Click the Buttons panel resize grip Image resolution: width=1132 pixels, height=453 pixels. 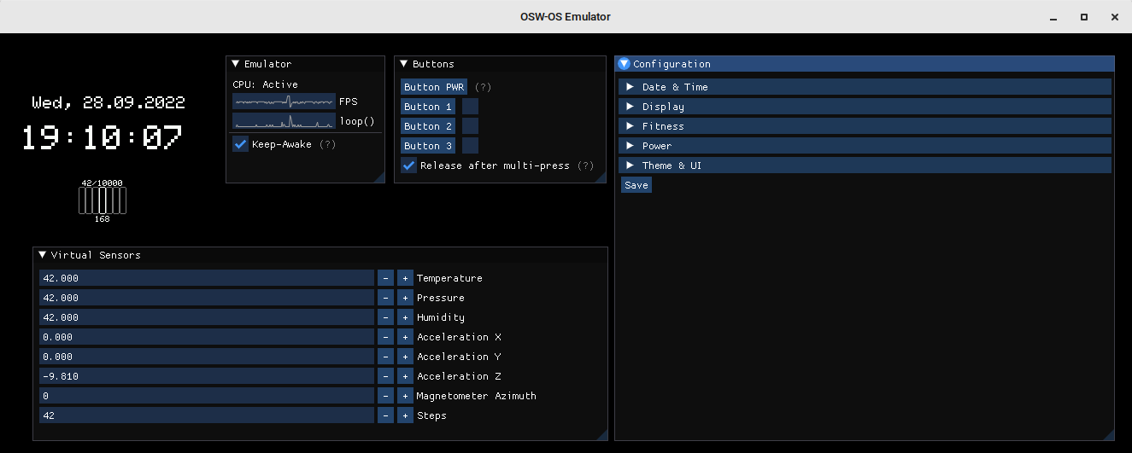click(601, 177)
